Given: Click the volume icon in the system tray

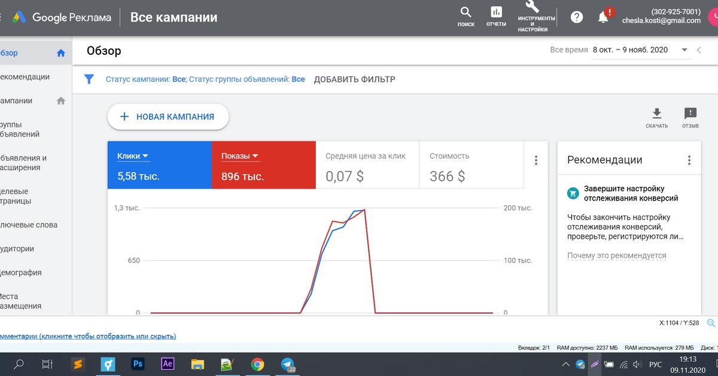Looking at the screenshot, I should pos(638,364).
